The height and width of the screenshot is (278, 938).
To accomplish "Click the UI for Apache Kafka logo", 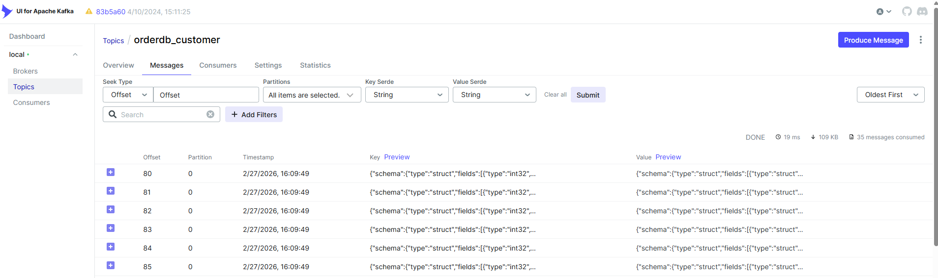I will [x=7, y=11].
